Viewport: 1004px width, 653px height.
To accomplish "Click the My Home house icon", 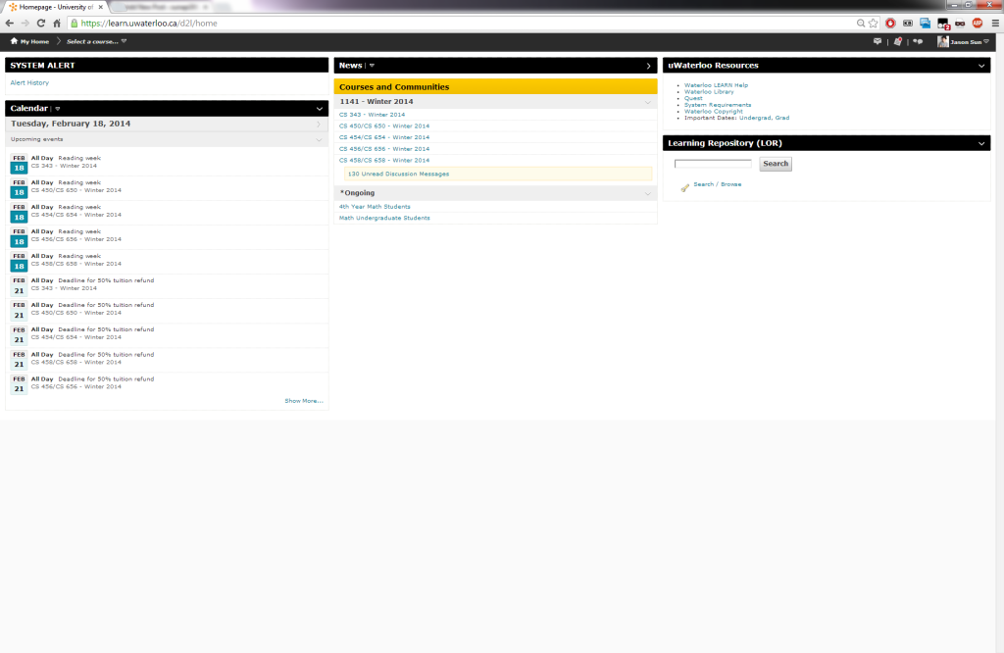I will (x=14, y=41).
